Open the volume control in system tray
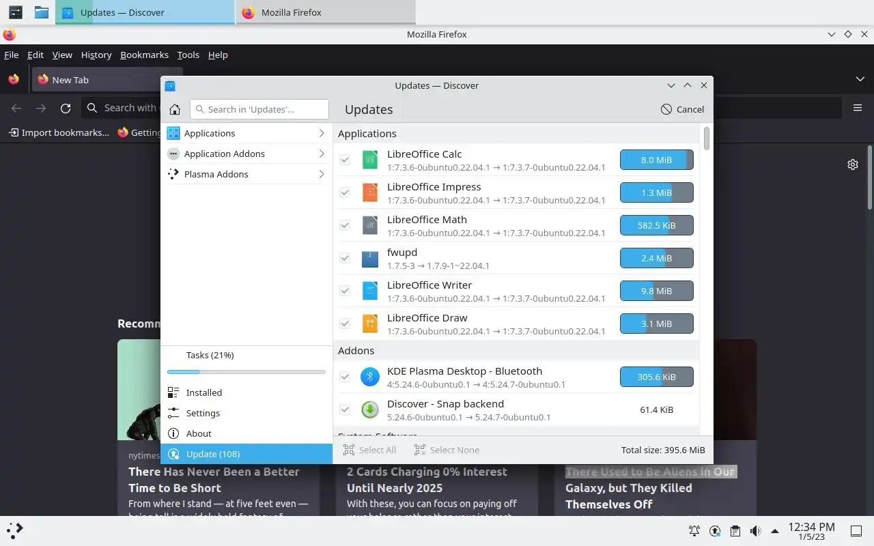The image size is (874, 546). 755,530
